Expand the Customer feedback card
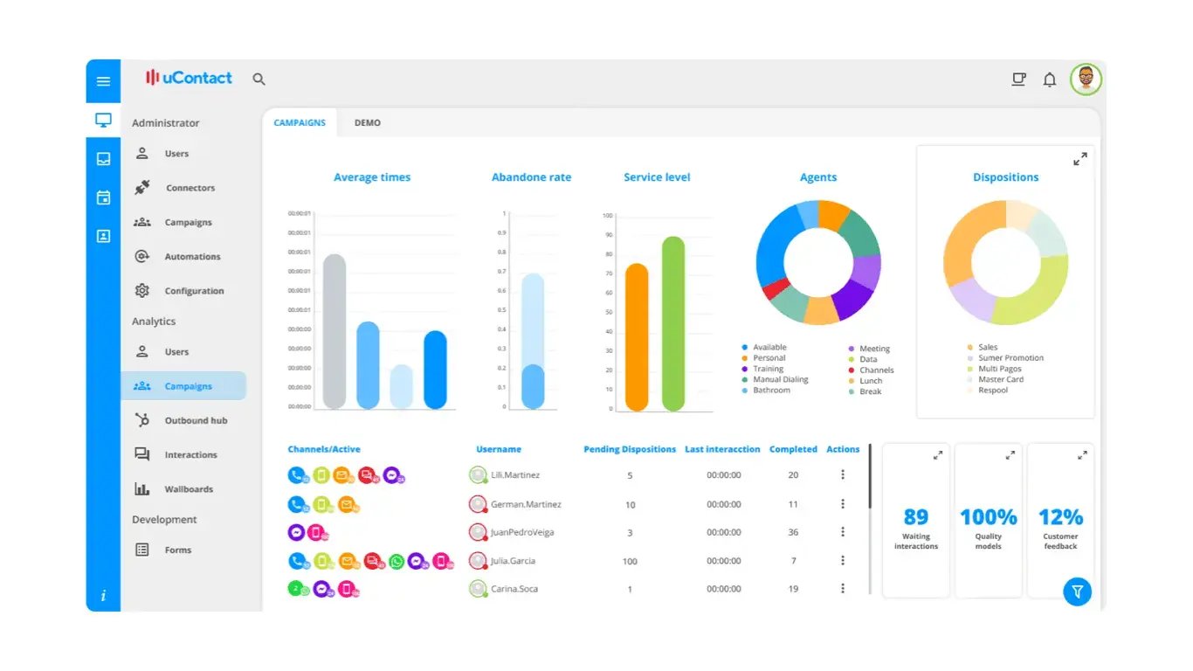1193x671 pixels. [1082, 455]
